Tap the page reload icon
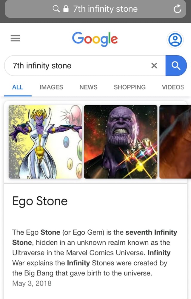The width and height of the screenshot is (191, 299). [x=177, y=9]
